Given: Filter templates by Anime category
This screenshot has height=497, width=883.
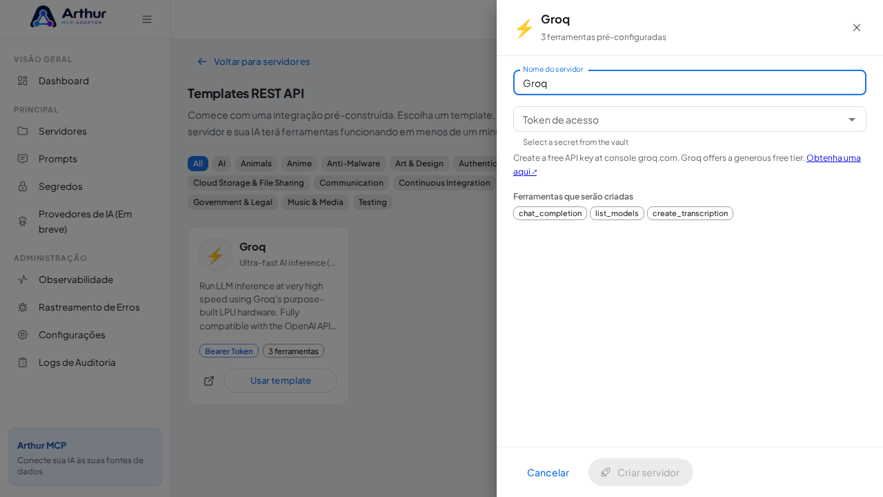Looking at the screenshot, I should tap(299, 164).
